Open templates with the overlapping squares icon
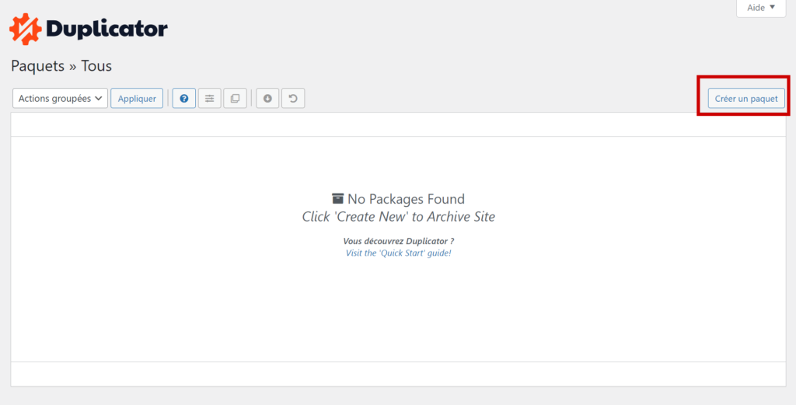Image resolution: width=796 pixels, height=405 pixels. 235,99
